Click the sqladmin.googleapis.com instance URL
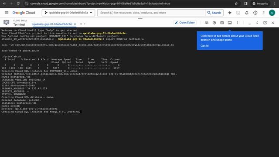 point(95,74)
